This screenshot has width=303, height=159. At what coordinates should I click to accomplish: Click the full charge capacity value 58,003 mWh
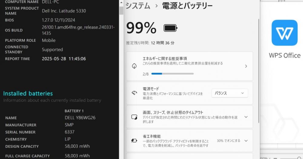[77, 156]
